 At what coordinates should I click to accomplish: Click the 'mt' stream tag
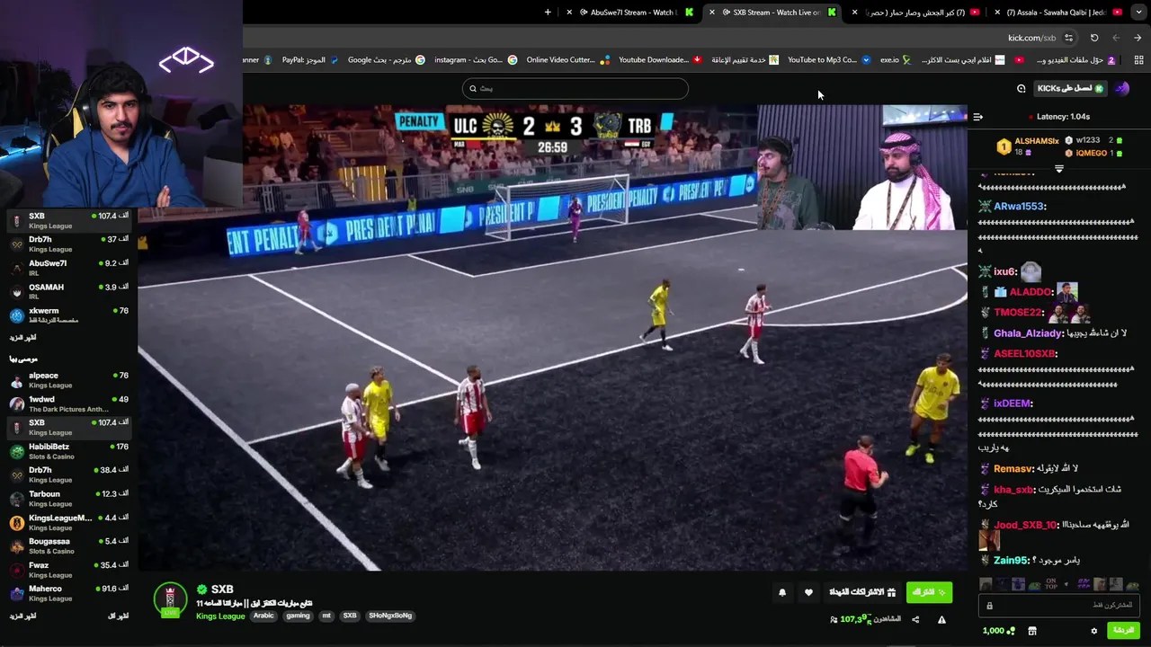326,616
